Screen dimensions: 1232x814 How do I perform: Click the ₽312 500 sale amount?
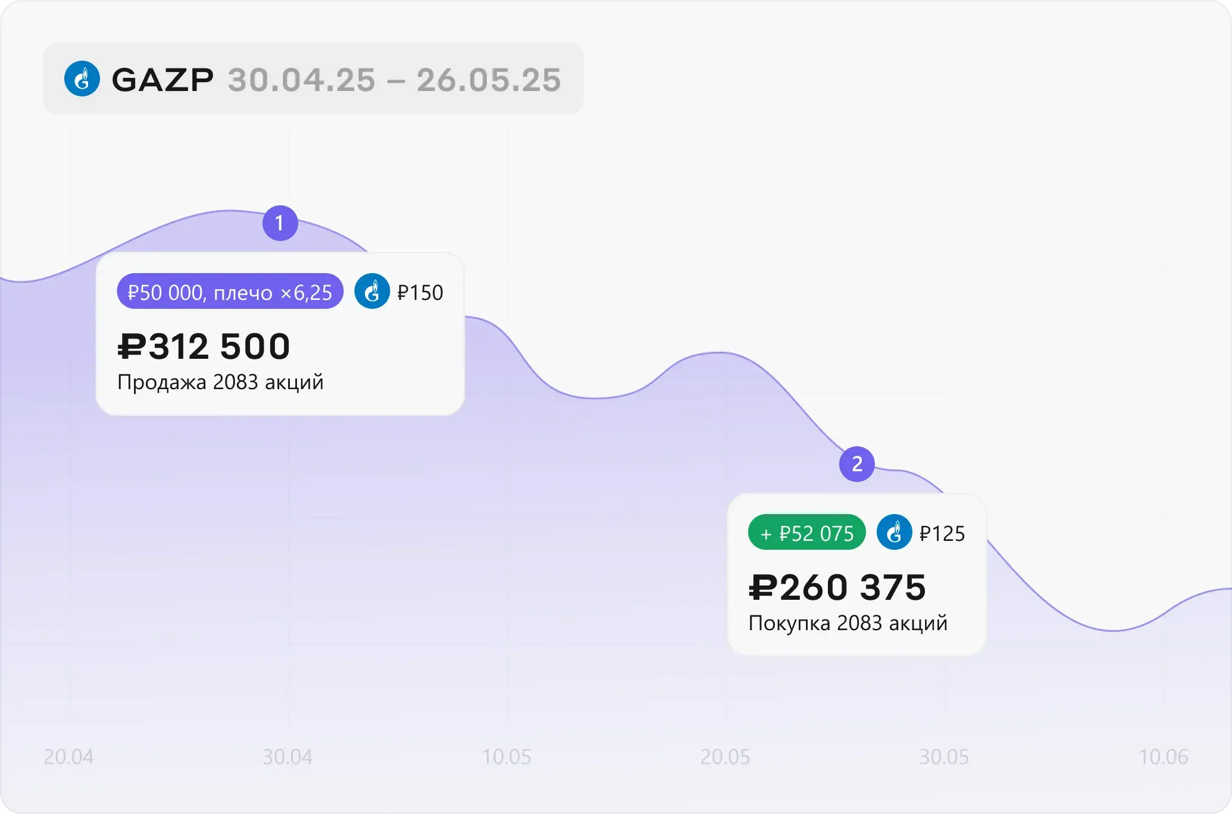[x=204, y=346]
